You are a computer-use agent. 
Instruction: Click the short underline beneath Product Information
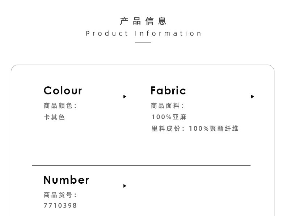[x=143, y=42]
